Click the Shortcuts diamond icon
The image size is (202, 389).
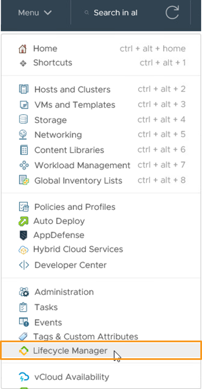(23, 64)
